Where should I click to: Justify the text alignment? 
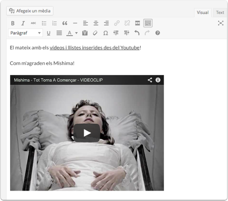pos(59,33)
